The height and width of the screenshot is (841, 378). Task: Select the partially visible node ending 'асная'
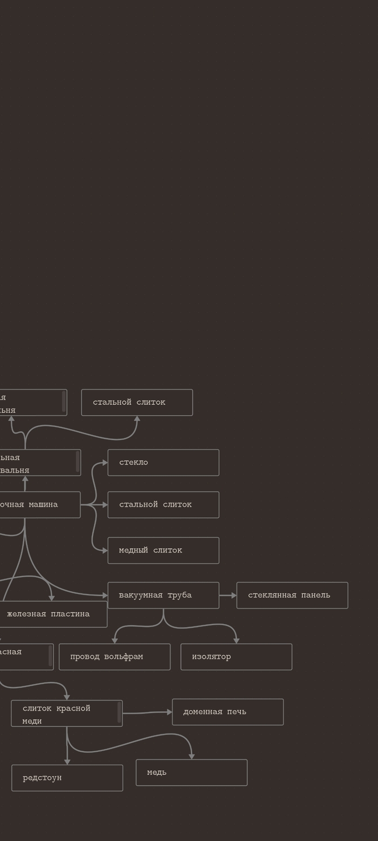pos(22,657)
